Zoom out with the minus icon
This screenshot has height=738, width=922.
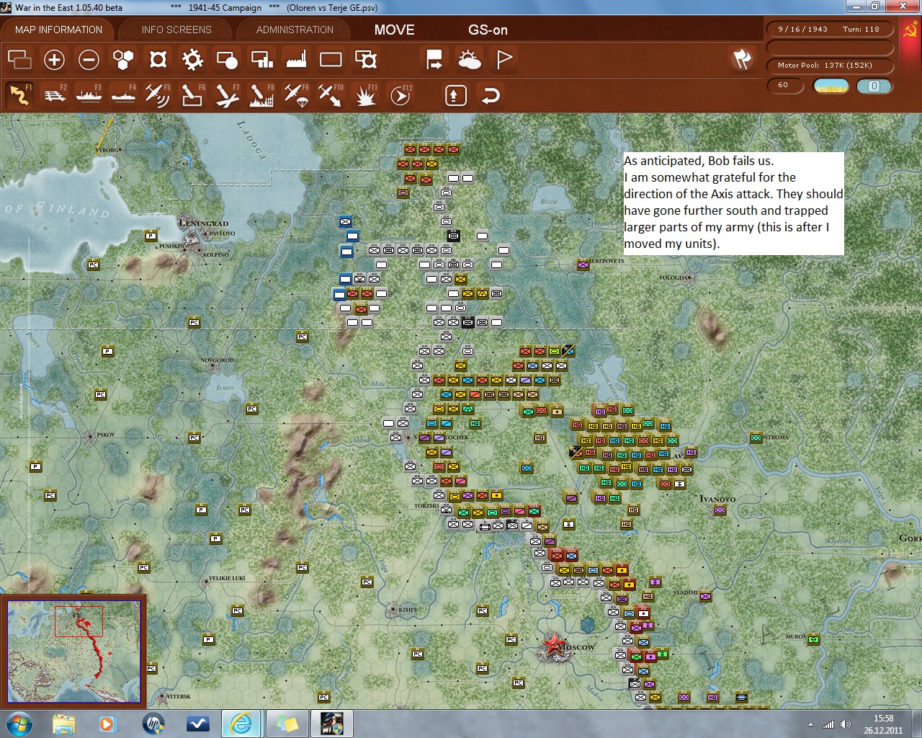(x=89, y=59)
